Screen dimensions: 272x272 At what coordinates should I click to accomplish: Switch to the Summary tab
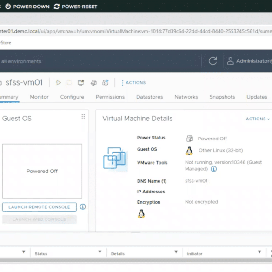click(9, 97)
